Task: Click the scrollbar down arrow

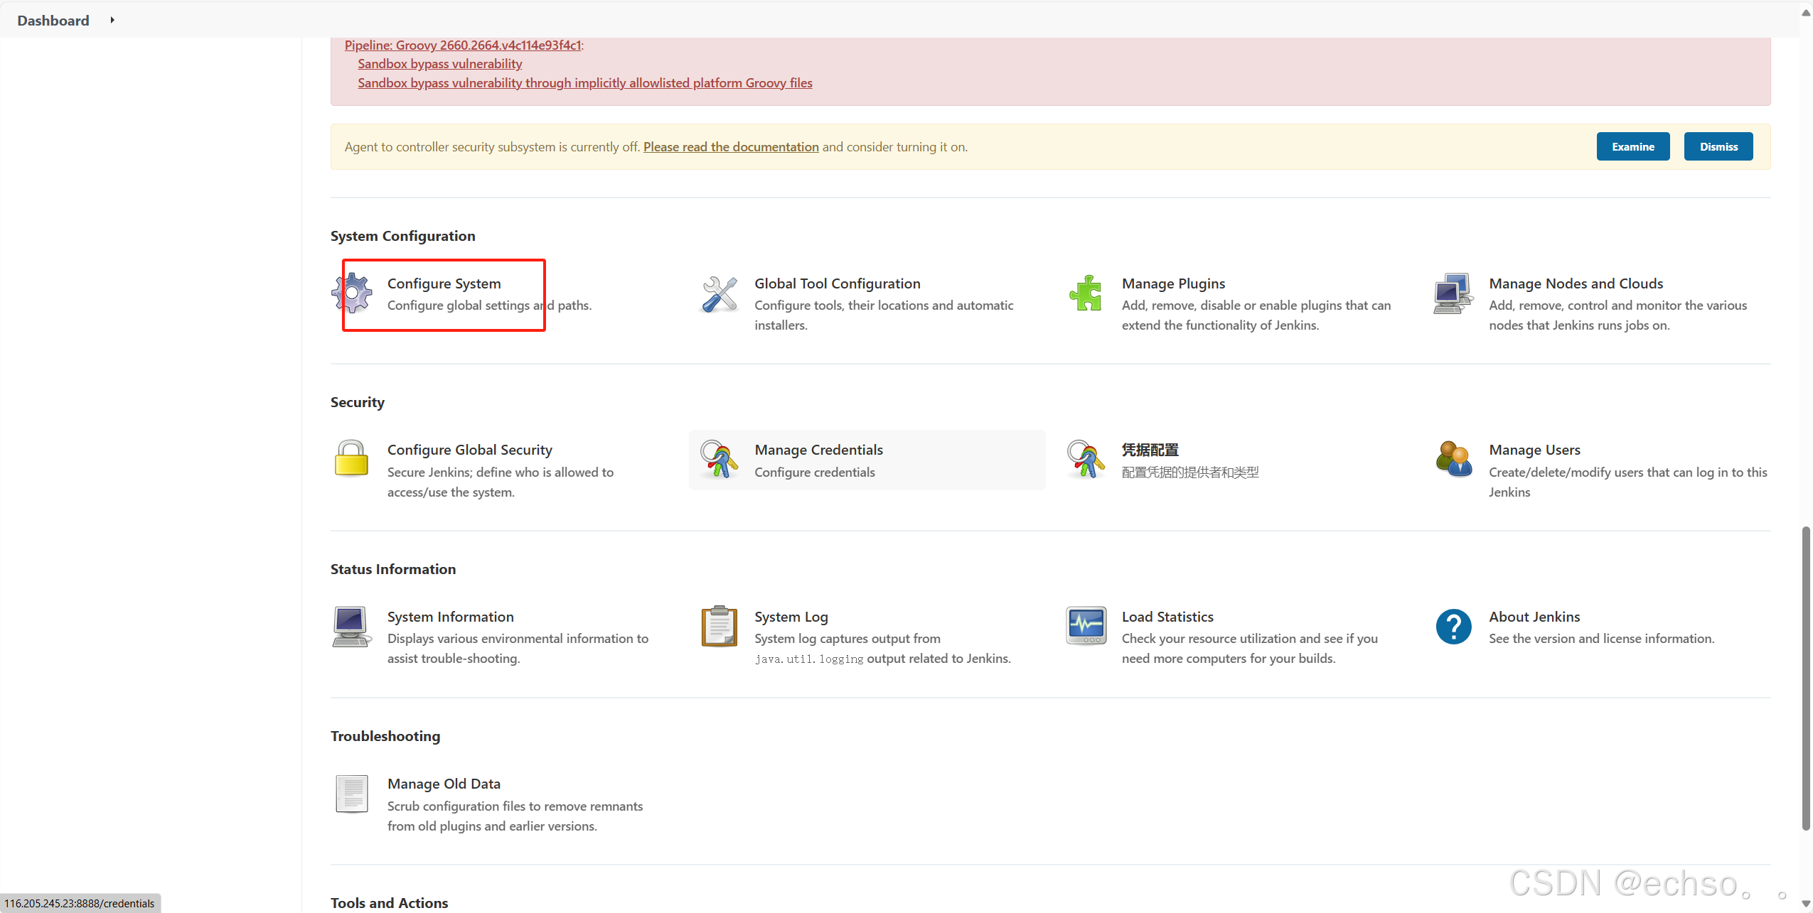Action: (x=1806, y=904)
